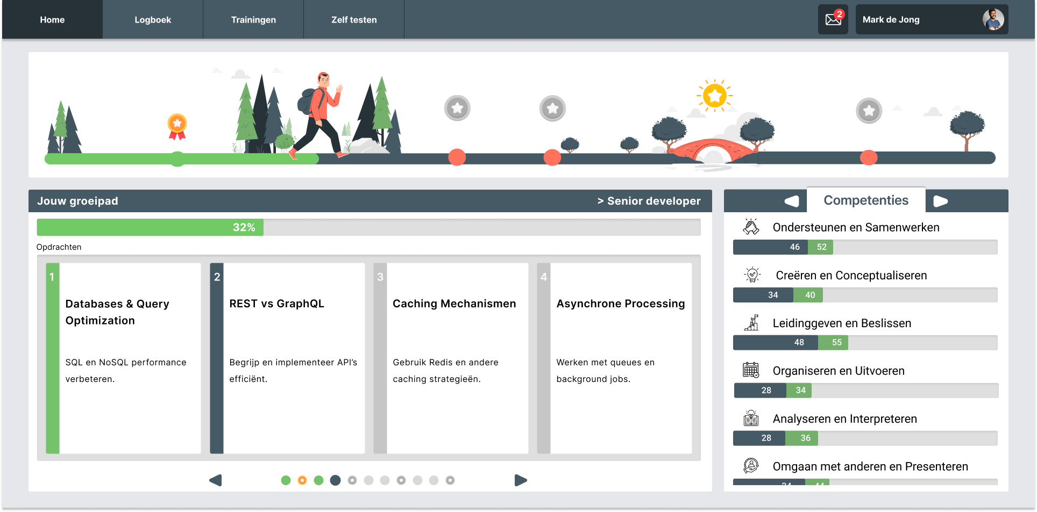Open the Zelf testen tab

(x=354, y=19)
